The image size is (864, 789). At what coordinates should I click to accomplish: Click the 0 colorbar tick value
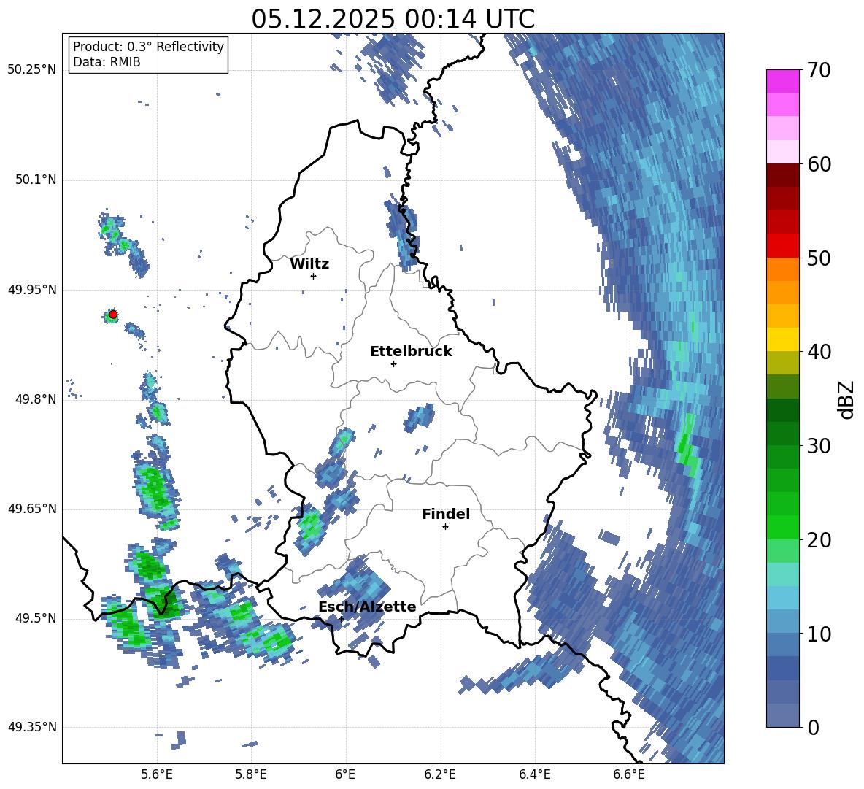point(813,727)
